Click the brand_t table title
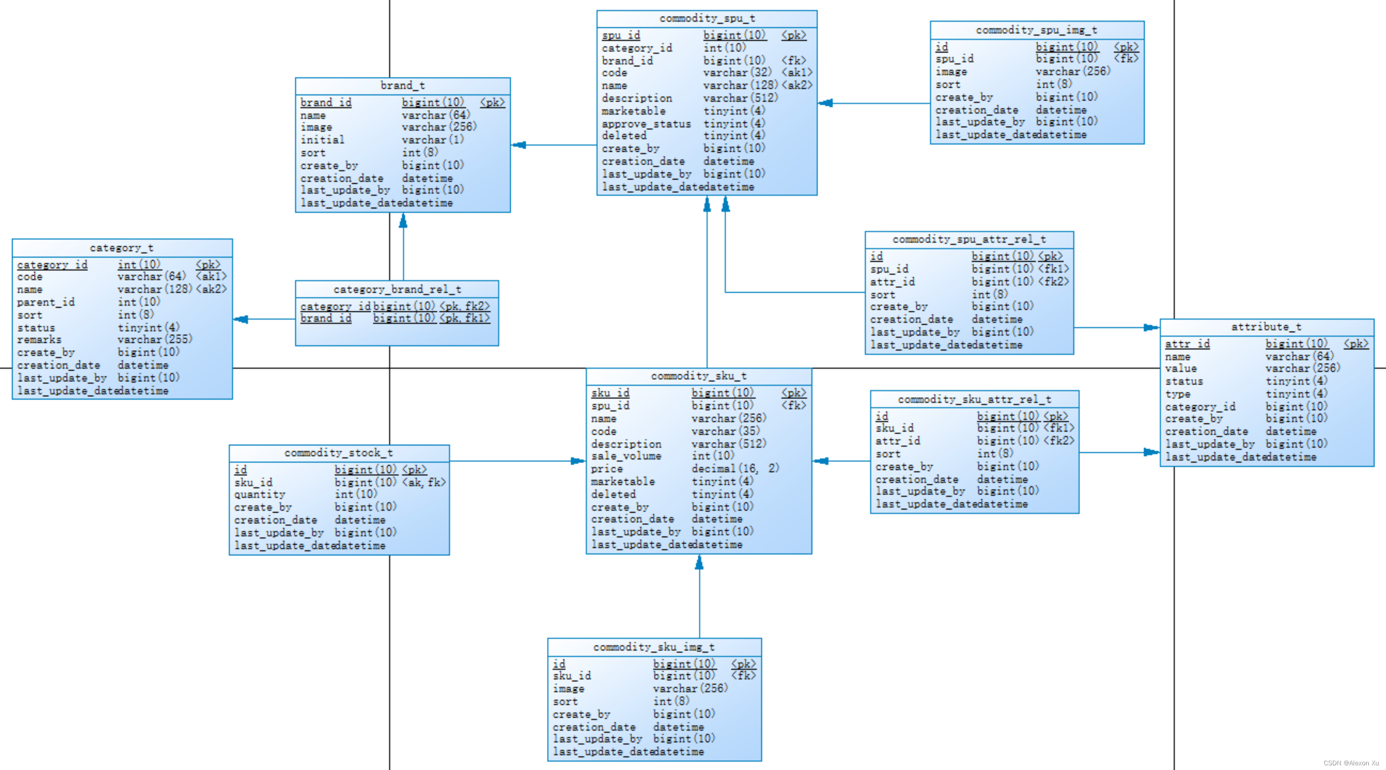The height and width of the screenshot is (770, 1386). point(403,86)
